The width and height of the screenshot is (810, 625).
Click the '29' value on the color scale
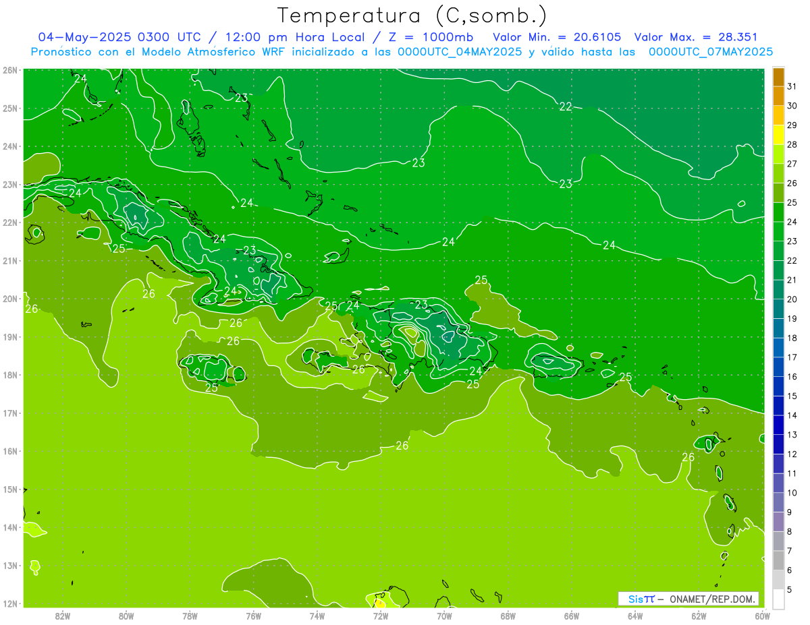pos(792,125)
